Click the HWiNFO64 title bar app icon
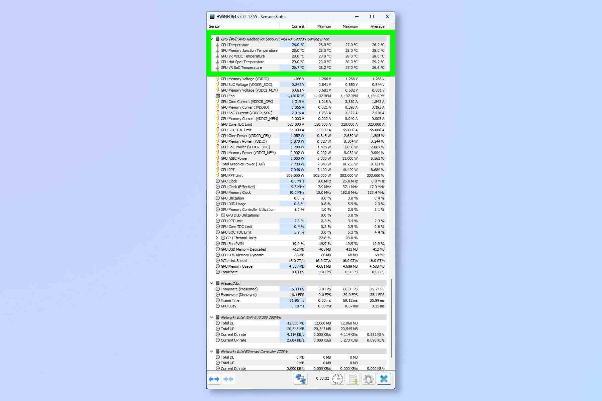The width and height of the screenshot is (602, 401). pyautogui.click(x=212, y=16)
